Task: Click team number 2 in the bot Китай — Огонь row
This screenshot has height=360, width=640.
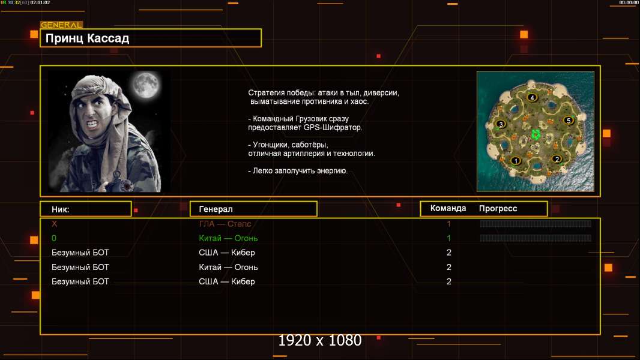Action: [x=449, y=267]
